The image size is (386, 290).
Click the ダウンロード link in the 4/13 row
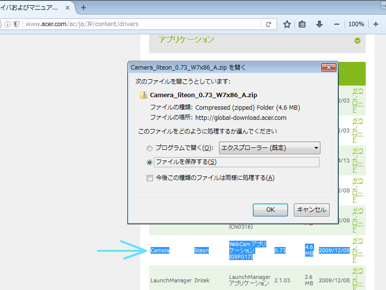pos(358,160)
